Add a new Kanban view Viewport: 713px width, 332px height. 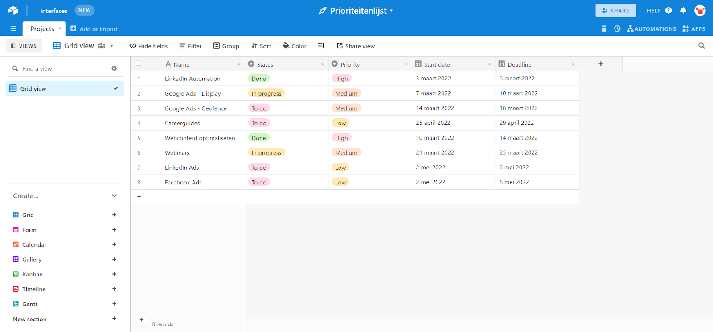tap(114, 274)
